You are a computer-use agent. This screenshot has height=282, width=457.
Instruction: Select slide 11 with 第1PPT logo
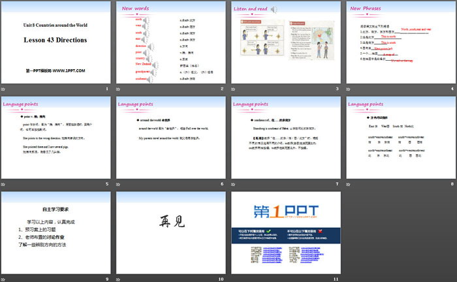tap(286, 233)
